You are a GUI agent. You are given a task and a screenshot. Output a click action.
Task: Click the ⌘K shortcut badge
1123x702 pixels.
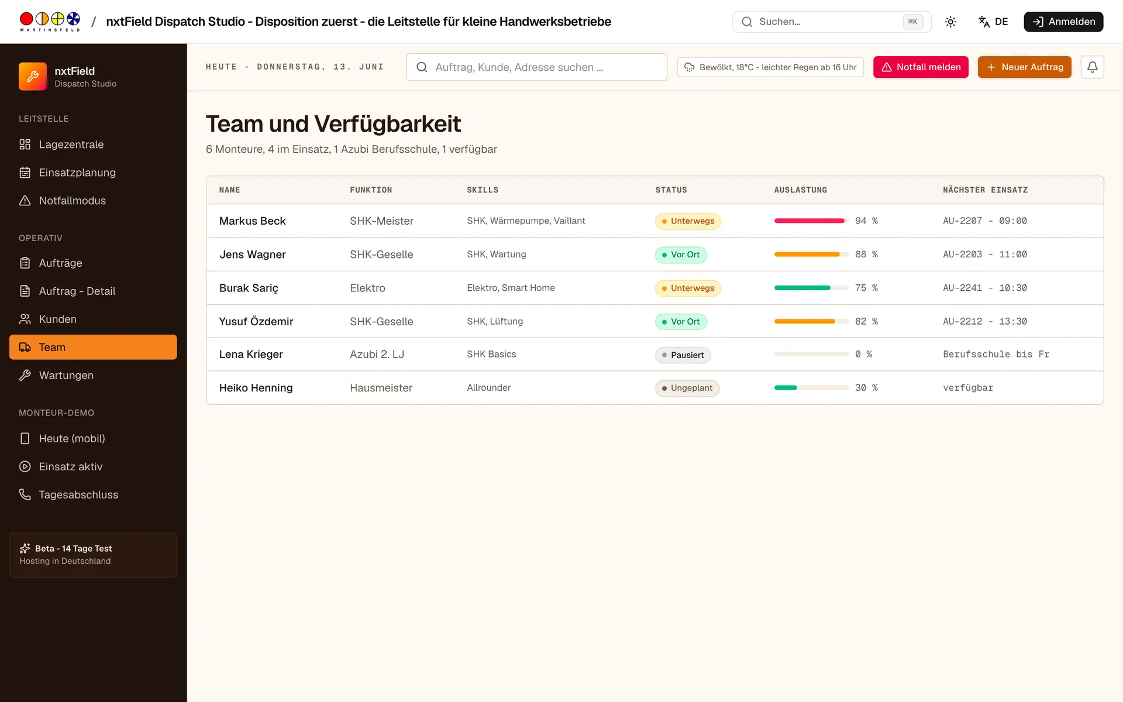point(912,22)
